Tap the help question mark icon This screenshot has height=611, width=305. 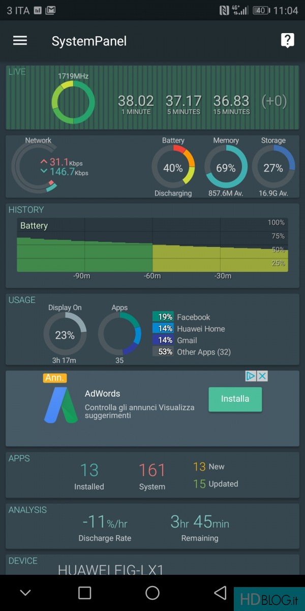click(x=287, y=41)
